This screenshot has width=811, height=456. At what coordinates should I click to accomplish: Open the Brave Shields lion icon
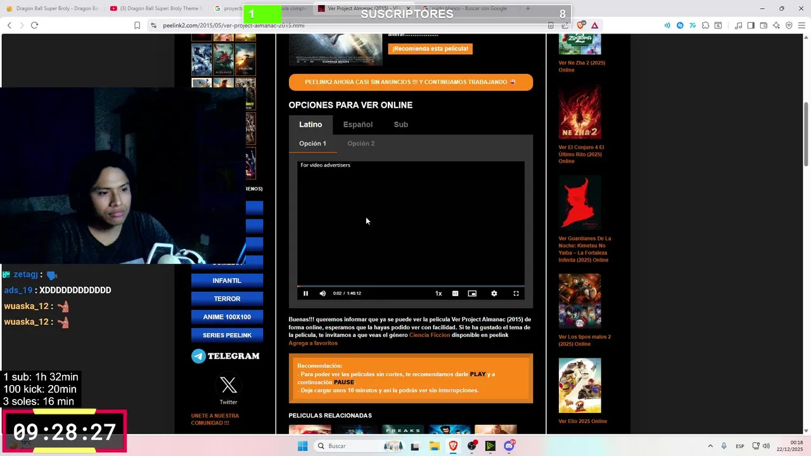click(x=581, y=25)
